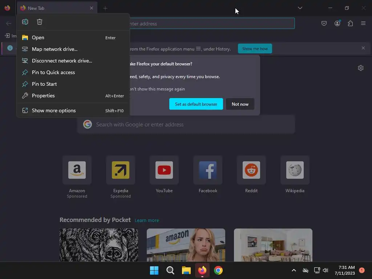Screen dimensions: 372x279
Task: Open taskbar Search magnifier
Action: click(170, 270)
